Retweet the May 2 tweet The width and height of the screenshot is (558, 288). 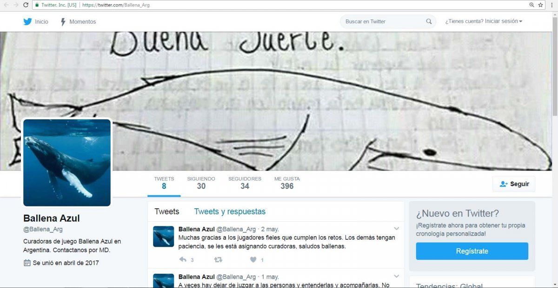tap(218, 260)
